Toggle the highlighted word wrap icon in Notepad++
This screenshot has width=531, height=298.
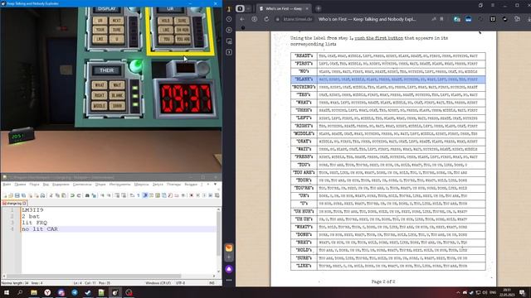[145, 195]
